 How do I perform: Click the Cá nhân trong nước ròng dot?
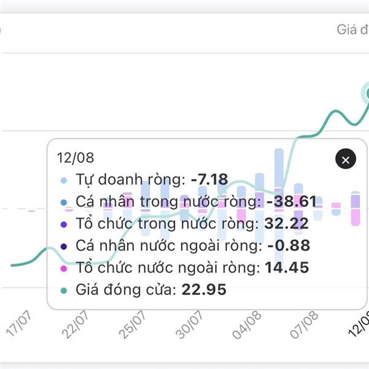[x=64, y=202]
